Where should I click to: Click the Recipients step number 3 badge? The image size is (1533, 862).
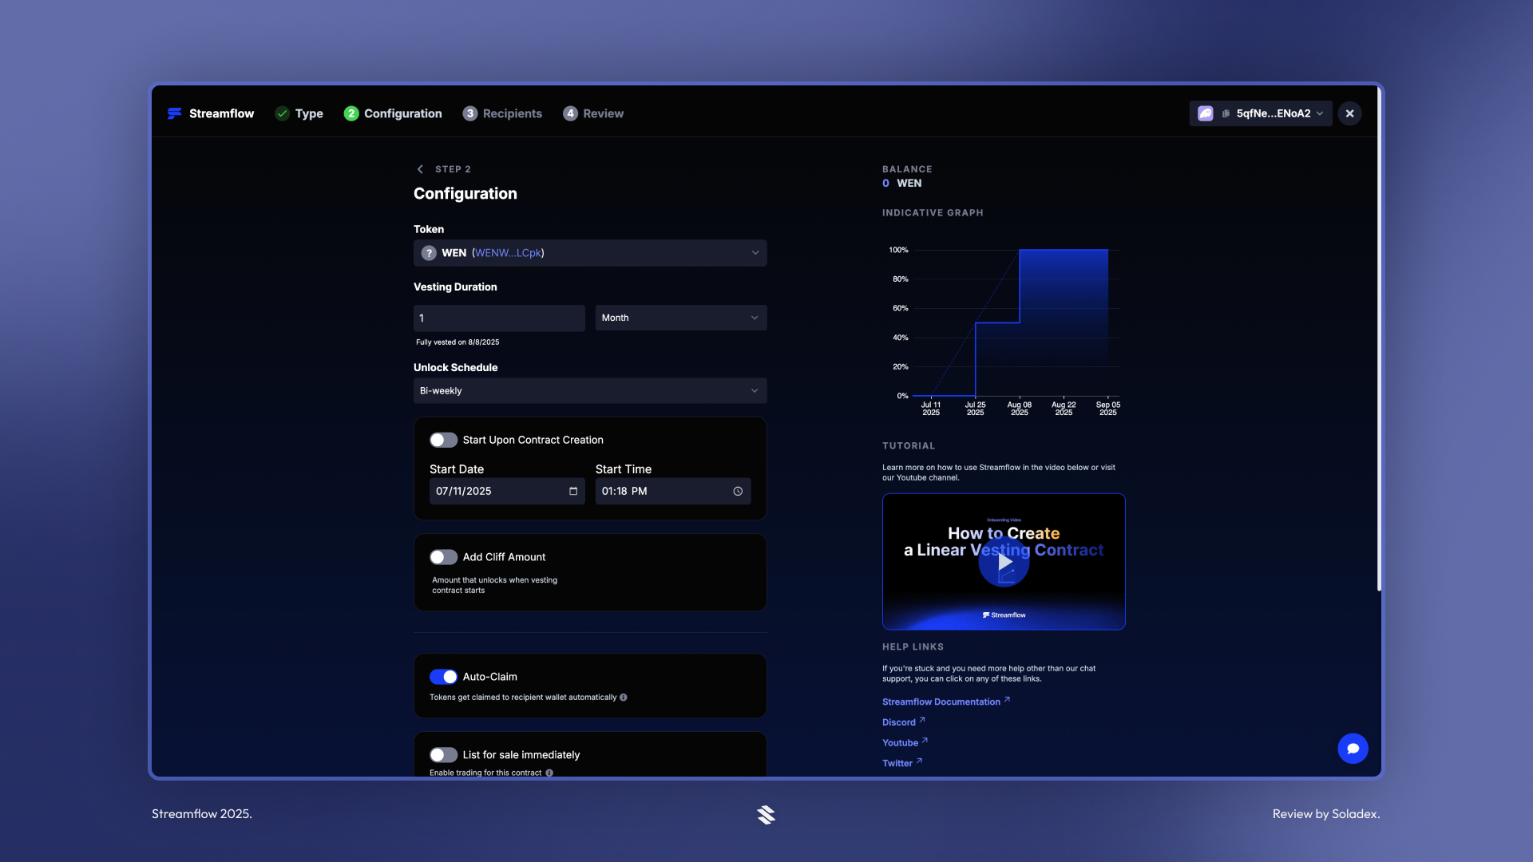coord(470,113)
